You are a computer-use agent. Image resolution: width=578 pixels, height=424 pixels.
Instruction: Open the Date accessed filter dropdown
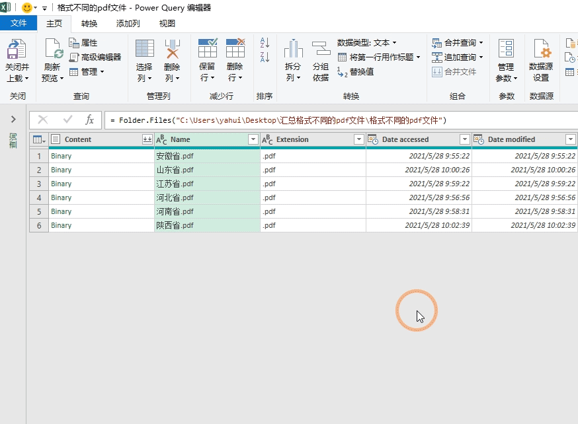464,139
